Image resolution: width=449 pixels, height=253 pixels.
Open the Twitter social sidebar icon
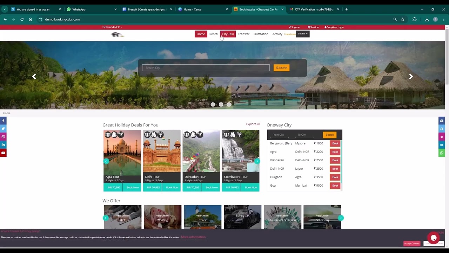click(x=3, y=129)
